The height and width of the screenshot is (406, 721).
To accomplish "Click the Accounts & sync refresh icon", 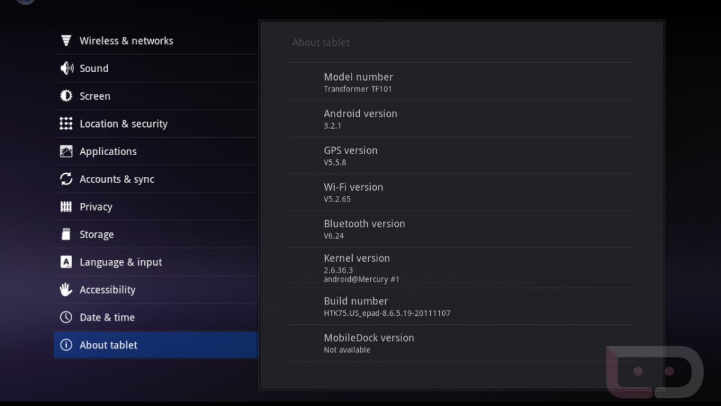I will [x=66, y=179].
